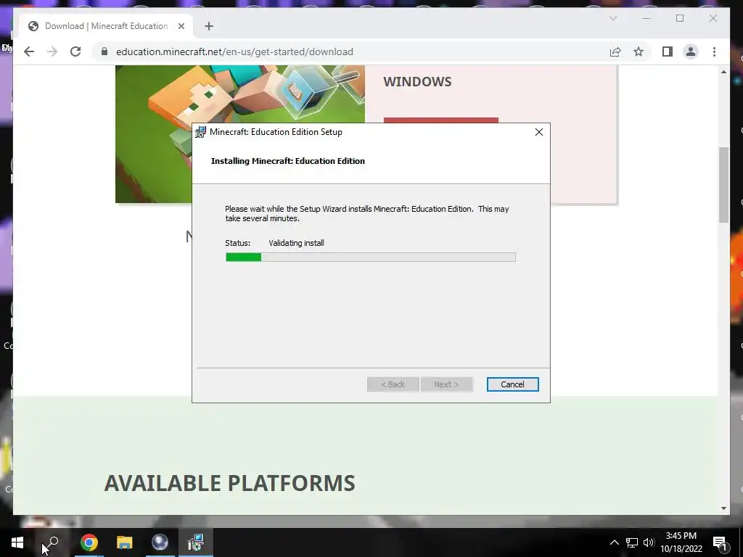Click the vertical page scrollbar thumb

[x=723, y=185]
